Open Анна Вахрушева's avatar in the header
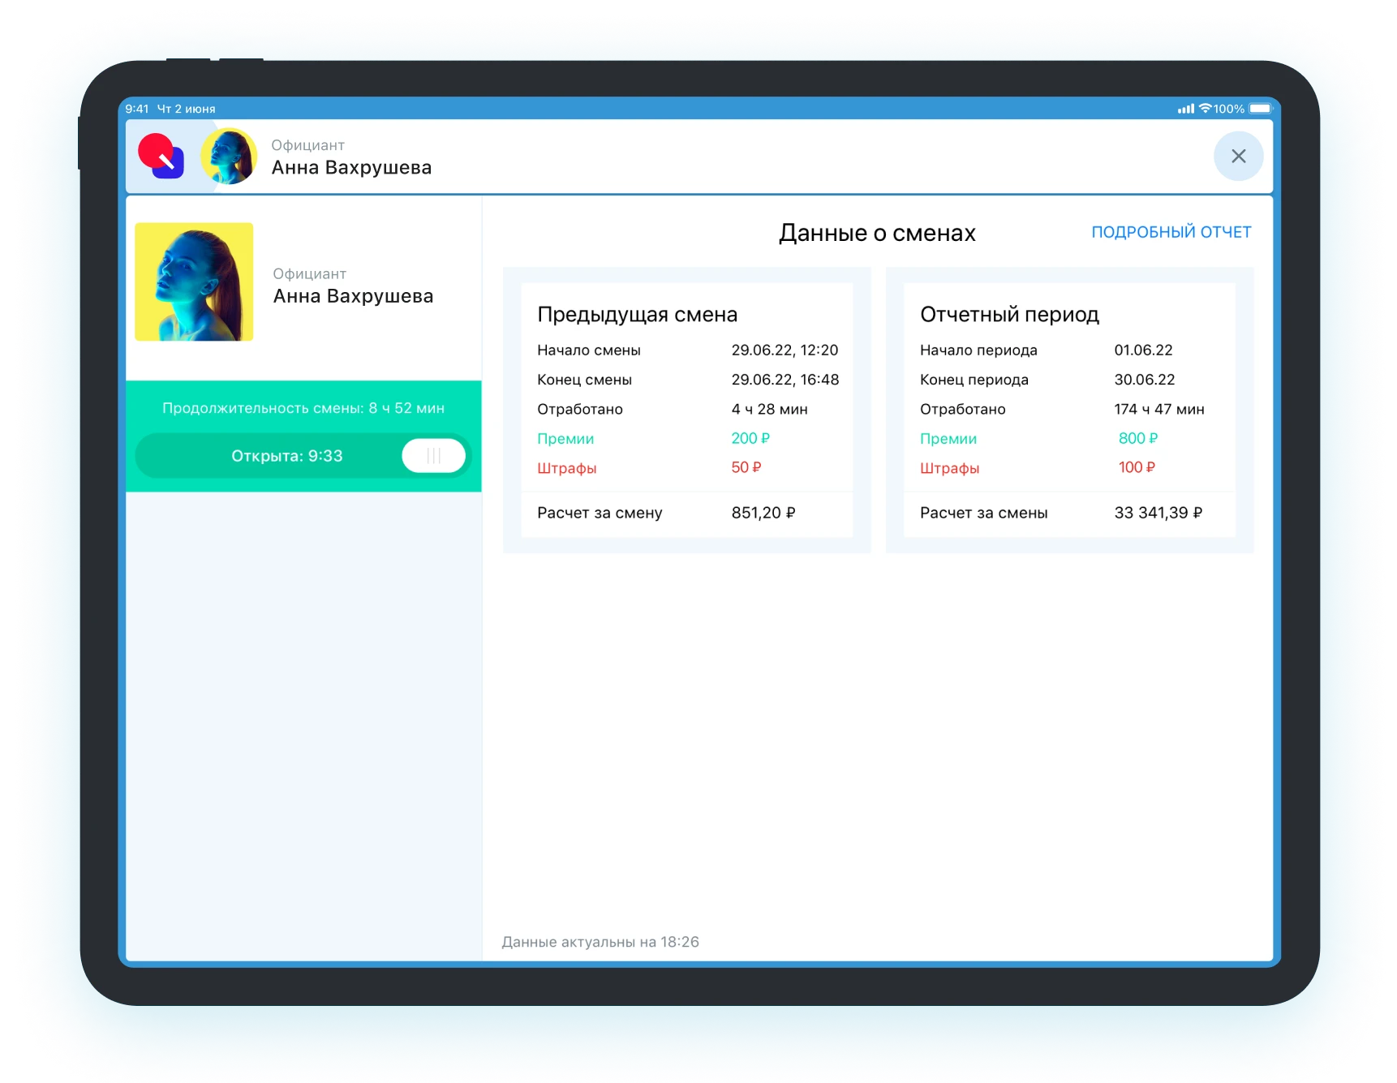1397x1083 pixels. click(230, 156)
